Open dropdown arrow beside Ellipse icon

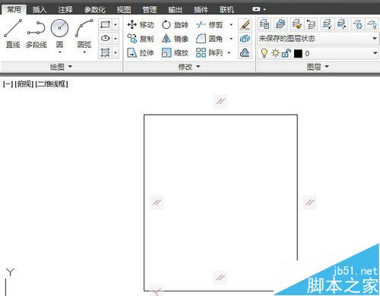point(116,39)
